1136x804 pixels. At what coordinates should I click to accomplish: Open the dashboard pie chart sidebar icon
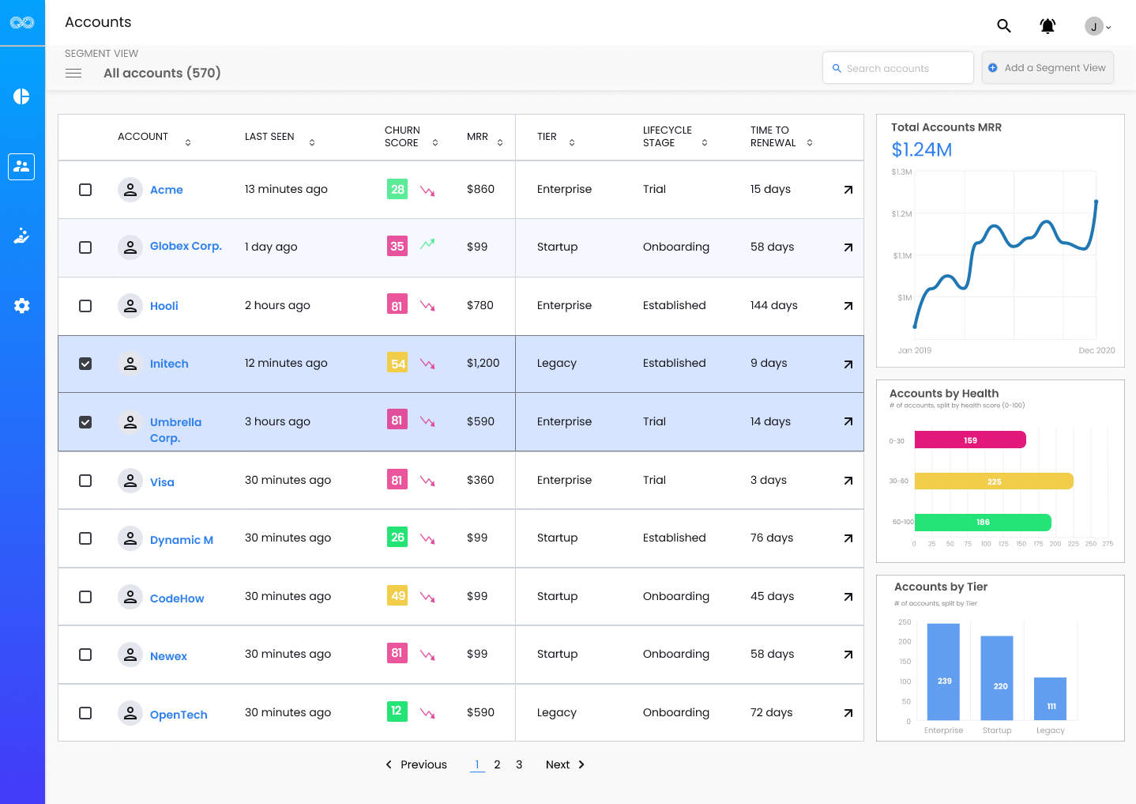22,96
